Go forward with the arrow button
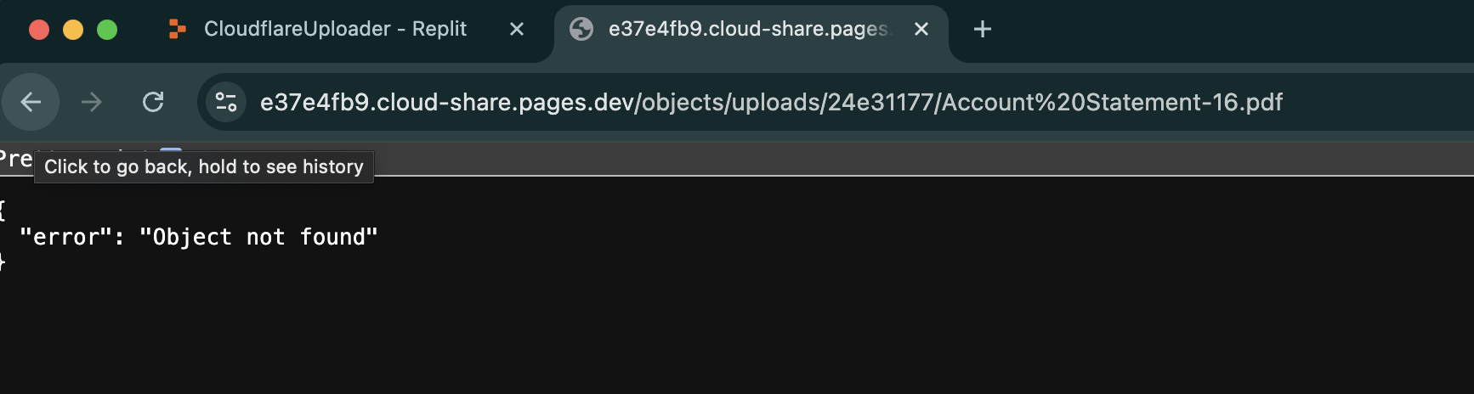Viewport: 1474px width, 394px height. [92, 102]
